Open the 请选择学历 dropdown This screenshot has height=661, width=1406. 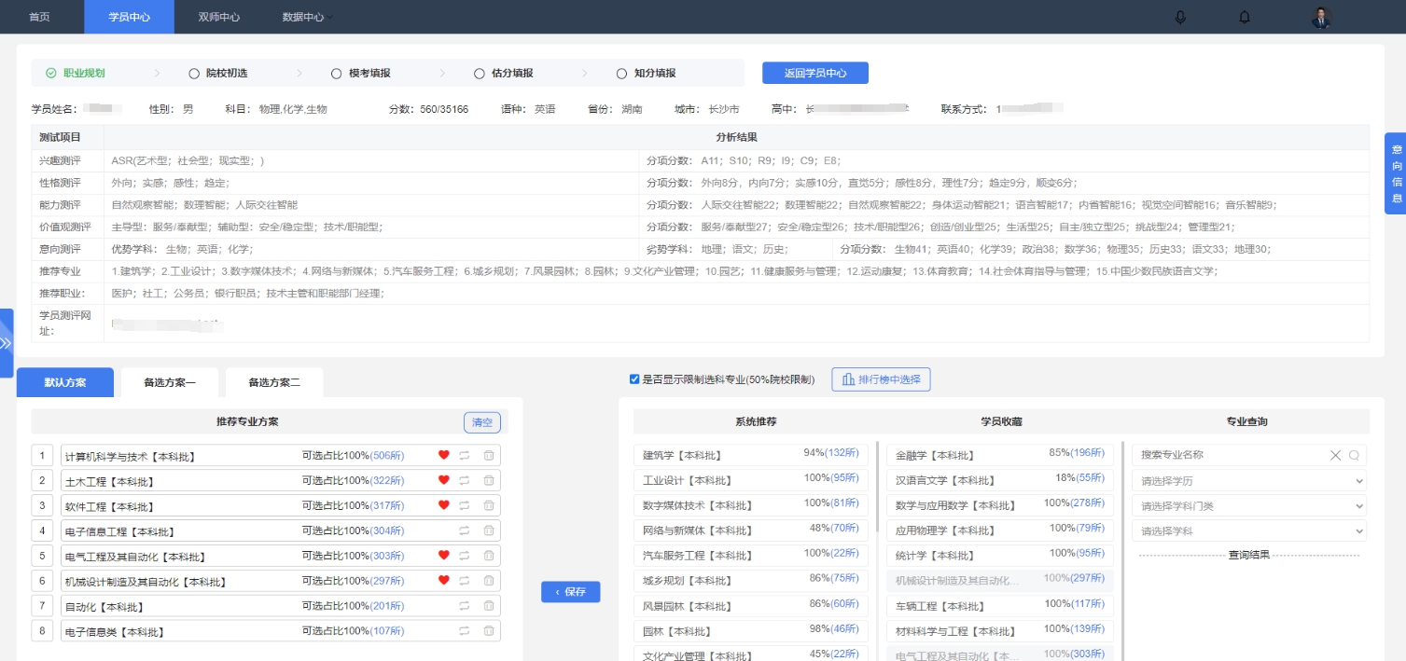pos(1249,480)
